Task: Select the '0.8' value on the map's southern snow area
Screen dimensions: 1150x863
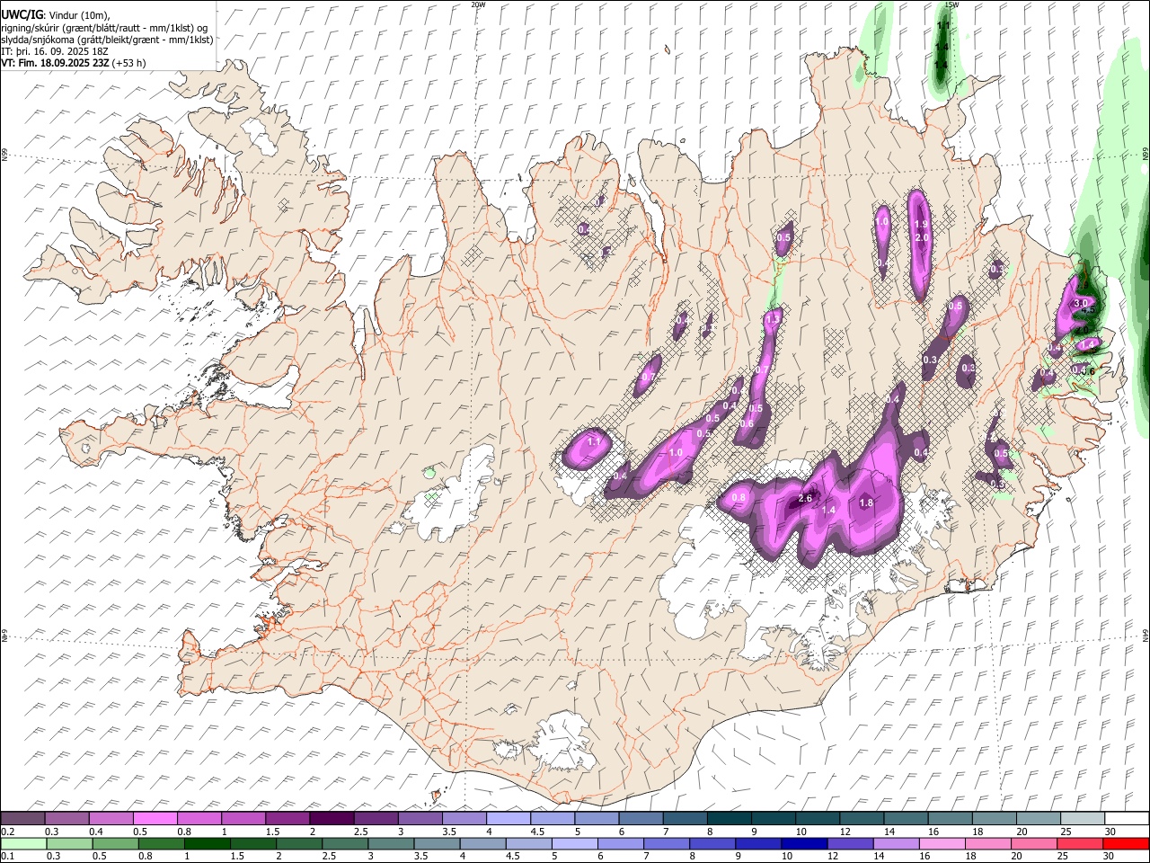Action: tap(739, 497)
